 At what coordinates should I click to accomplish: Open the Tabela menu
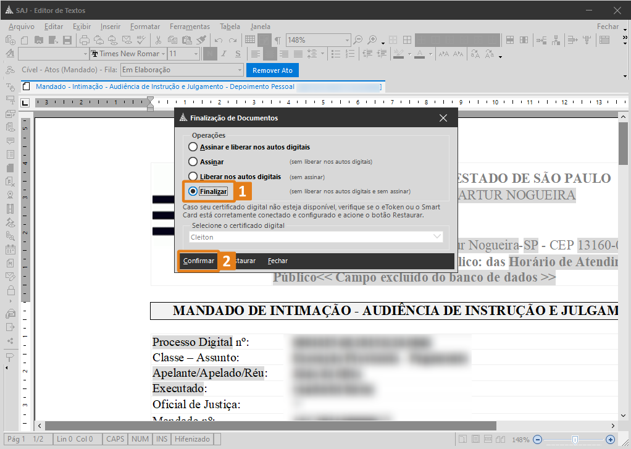tap(230, 27)
